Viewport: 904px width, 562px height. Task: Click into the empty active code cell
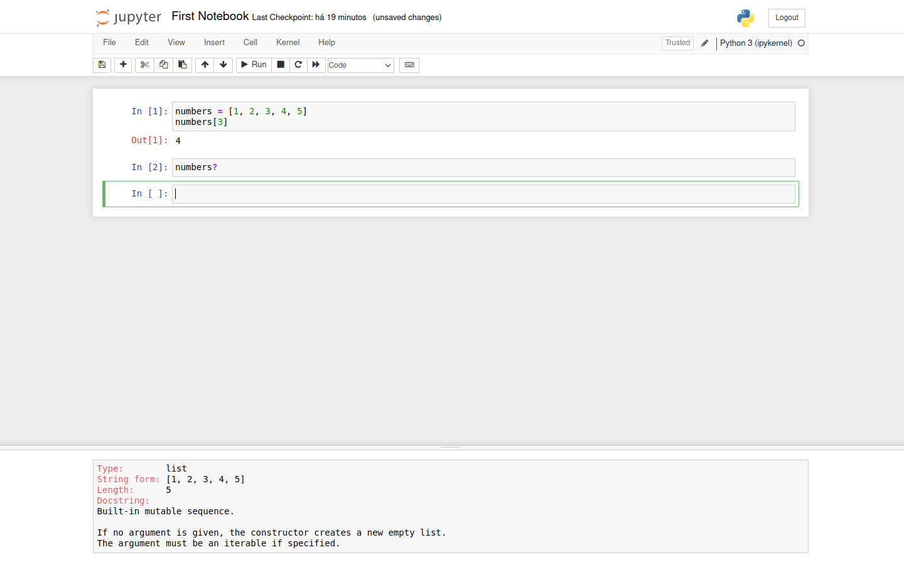(x=483, y=194)
